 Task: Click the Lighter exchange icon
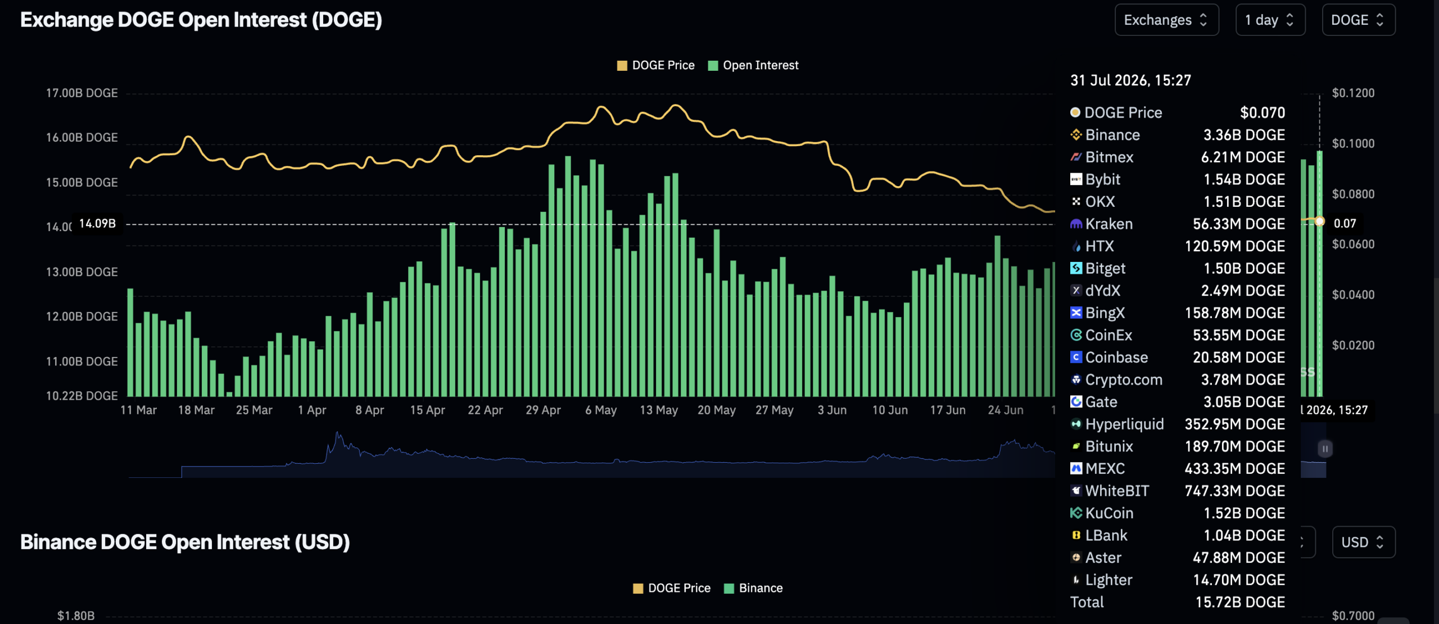pyautogui.click(x=1076, y=580)
